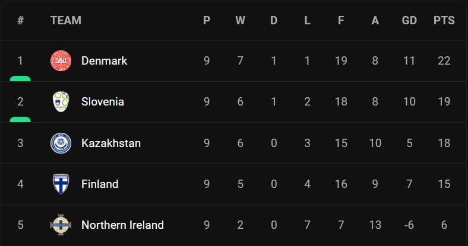The width and height of the screenshot is (468, 246).
Task: Select the Finland team name
Action: [x=100, y=184]
